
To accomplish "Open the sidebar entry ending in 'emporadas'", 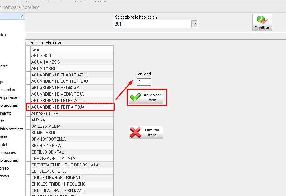I will pos(9,97).
